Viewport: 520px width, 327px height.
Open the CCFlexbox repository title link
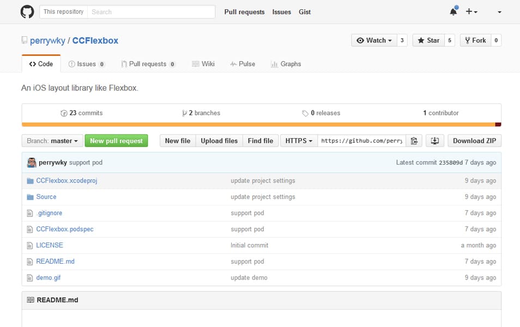(x=95, y=40)
